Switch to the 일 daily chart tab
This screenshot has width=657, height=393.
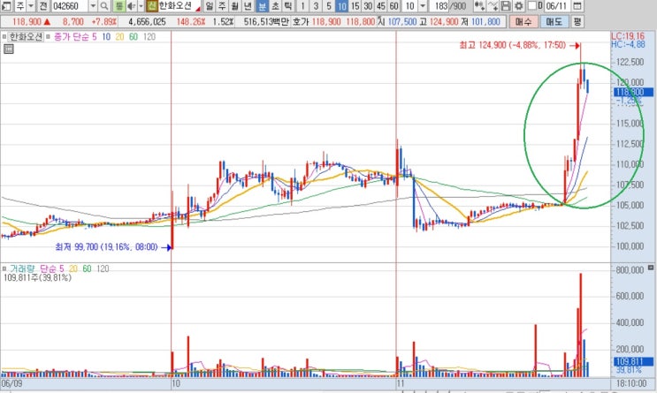[209, 6]
